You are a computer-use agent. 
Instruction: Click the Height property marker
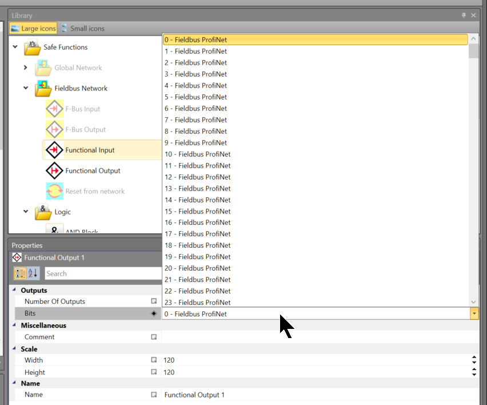point(154,372)
